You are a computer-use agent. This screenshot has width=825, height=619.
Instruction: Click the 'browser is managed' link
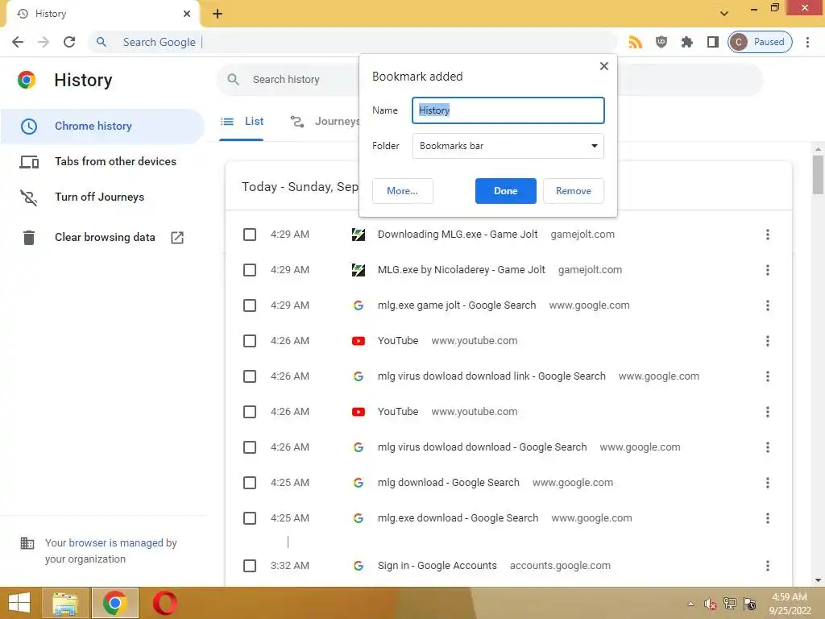(116, 542)
